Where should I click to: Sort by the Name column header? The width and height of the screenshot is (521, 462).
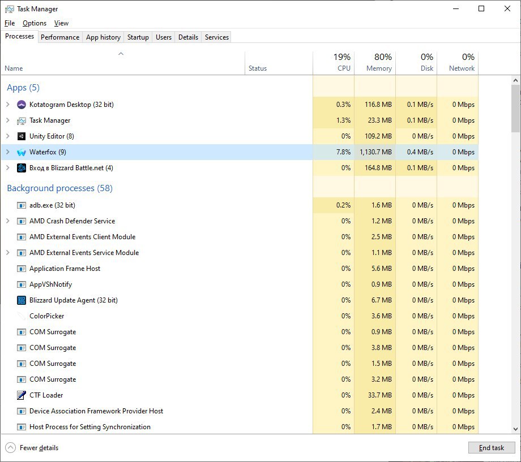click(123, 63)
